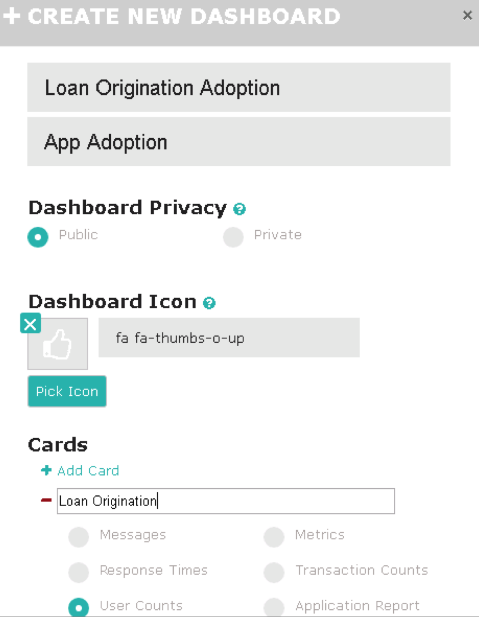
Task: Select the User Counts card type
Action: click(79, 608)
